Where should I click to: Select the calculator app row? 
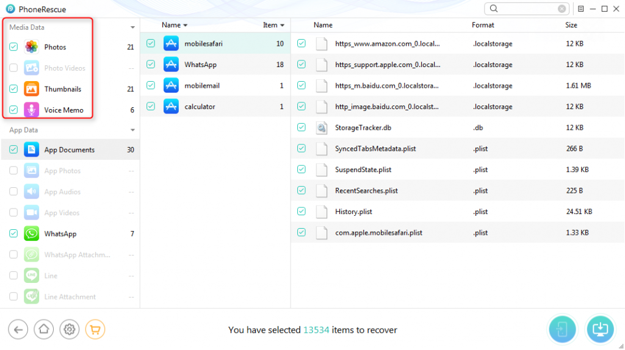[200, 107]
